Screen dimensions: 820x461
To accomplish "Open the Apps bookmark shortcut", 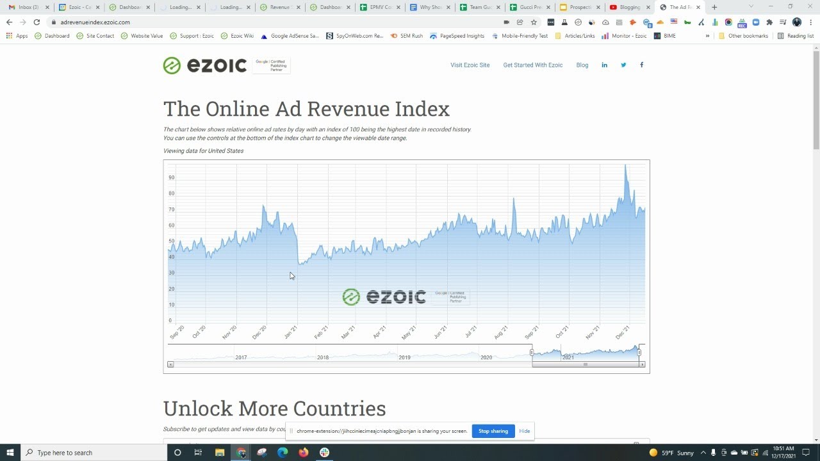I will click(17, 36).
